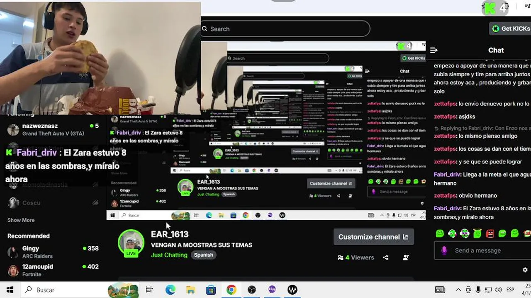
Task: Collapse the chat panel with the arrow icon
Action: pos(434,50)
